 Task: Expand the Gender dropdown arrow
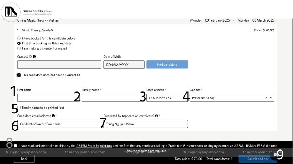271,98
